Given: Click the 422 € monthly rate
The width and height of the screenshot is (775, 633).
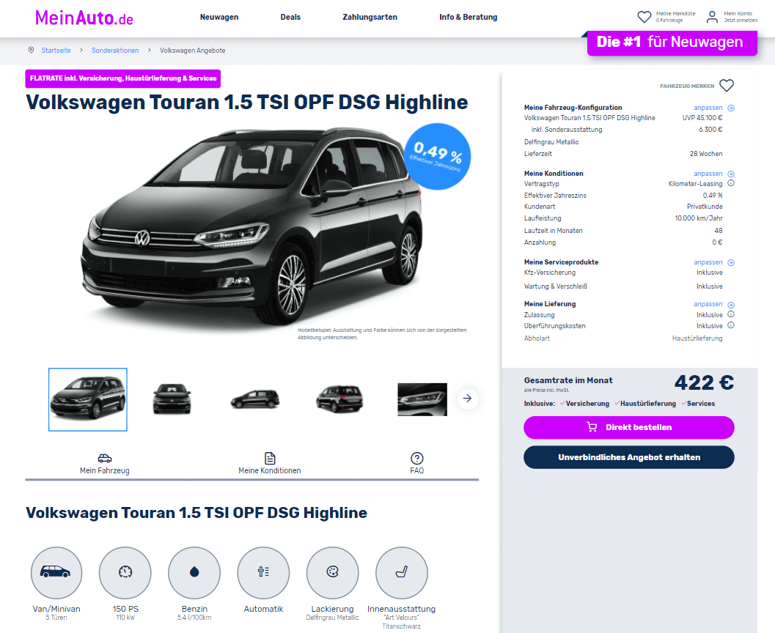Looking at the screenshot, I should tap(705, 382).
